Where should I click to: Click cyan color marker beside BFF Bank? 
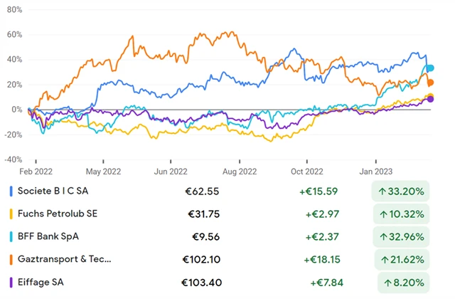click(10, 236)
